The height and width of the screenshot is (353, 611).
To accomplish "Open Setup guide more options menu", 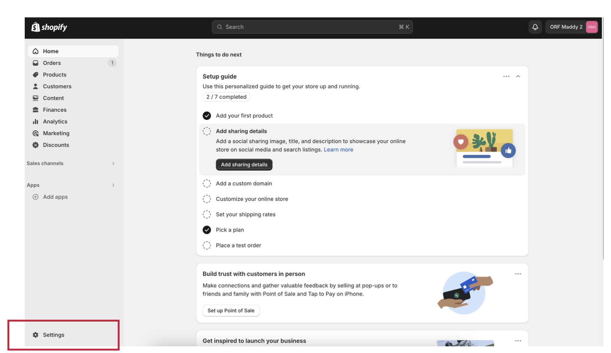I will [506, 77].
